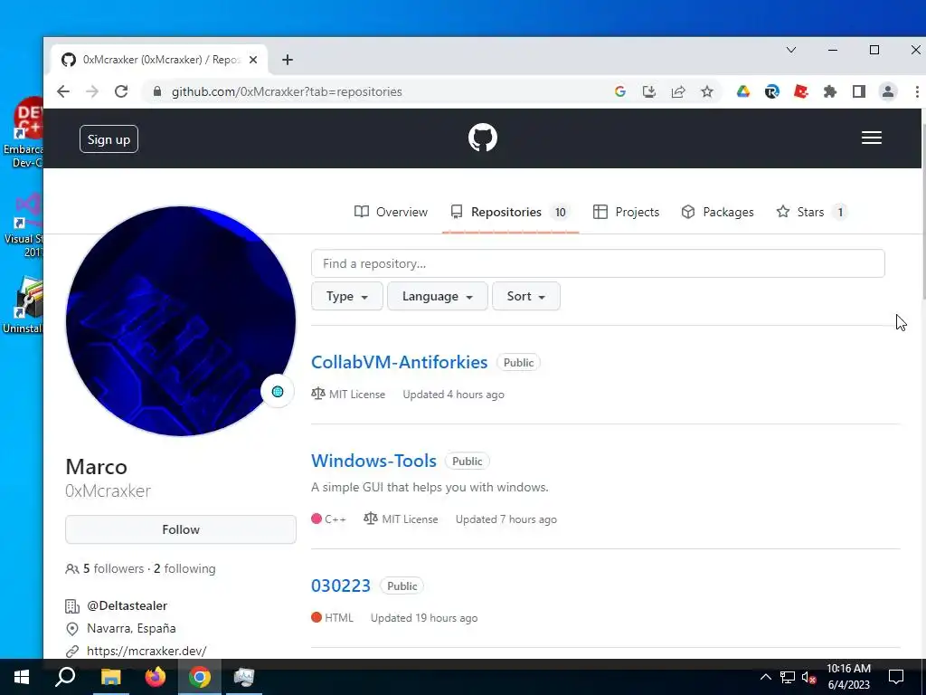Open the Language filter dropdown
This screenshot has width=926, height=695.
(438, 296)
